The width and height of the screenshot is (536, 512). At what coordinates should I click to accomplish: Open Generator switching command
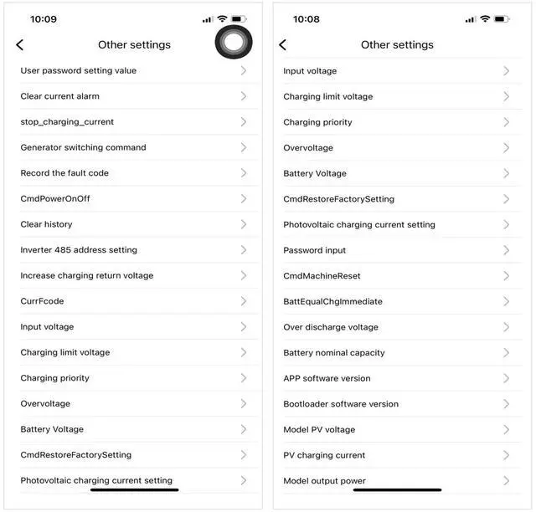[83, 148]
